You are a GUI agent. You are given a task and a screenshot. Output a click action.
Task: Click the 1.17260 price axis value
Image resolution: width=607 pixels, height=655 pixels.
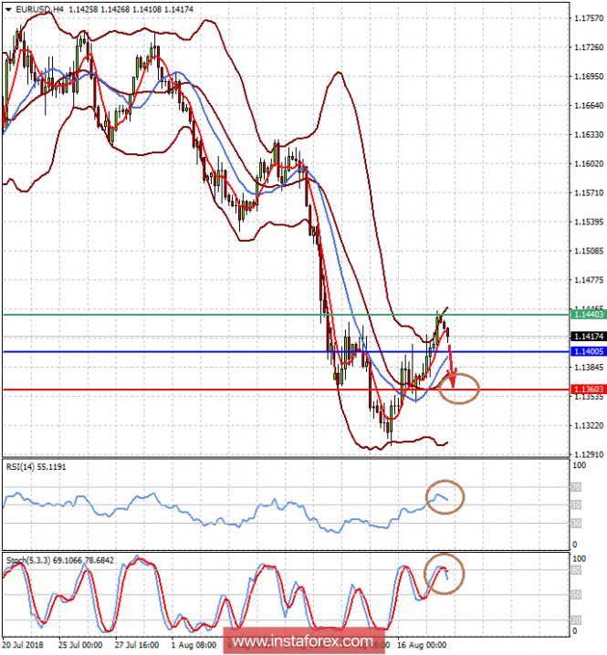point(589,47)
